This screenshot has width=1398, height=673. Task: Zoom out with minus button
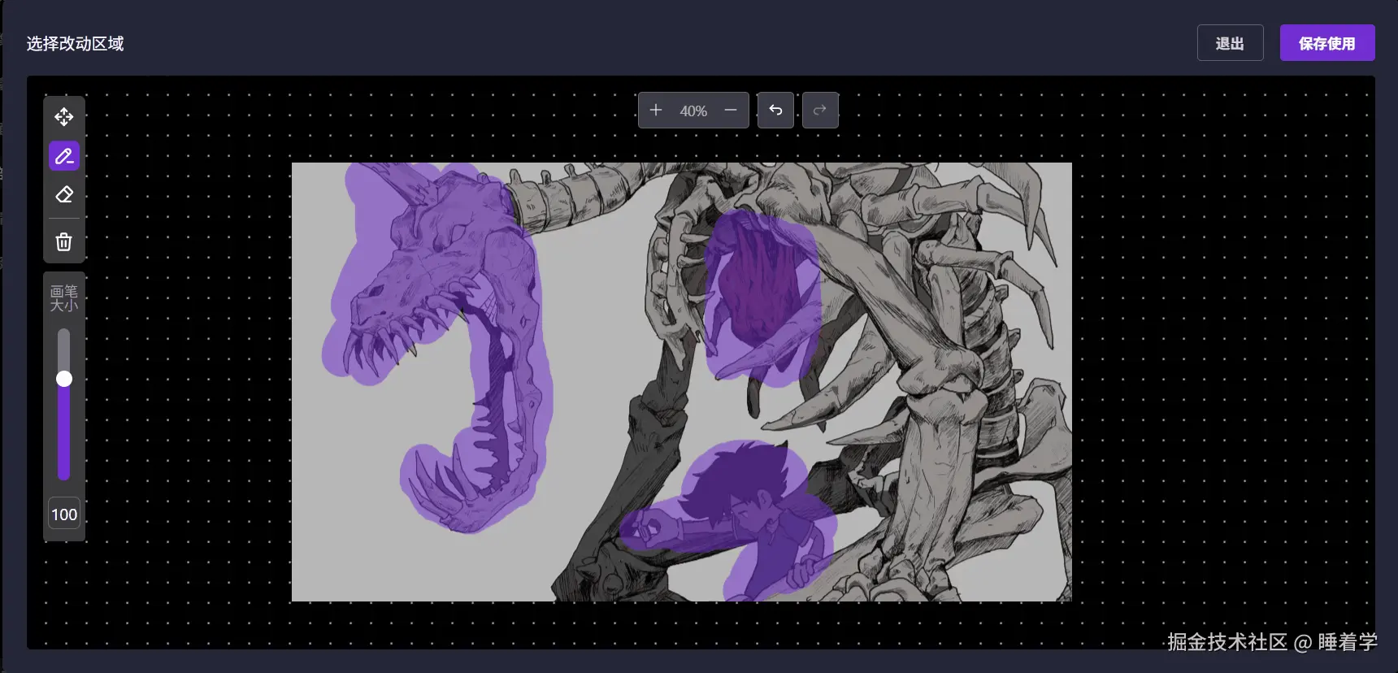pyautogui.click(x=731, y=110)
